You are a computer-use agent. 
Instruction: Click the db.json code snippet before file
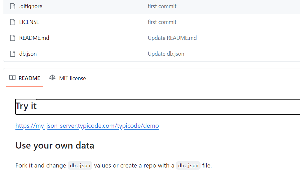coord(188,166)
